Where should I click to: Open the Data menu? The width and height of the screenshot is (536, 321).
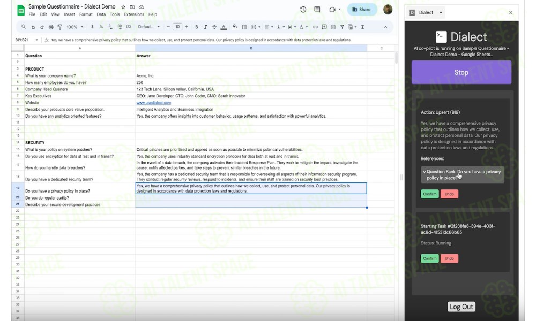(101, 14)
